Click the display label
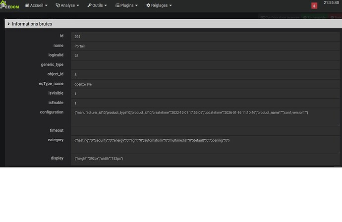This screenshot has height=222, width=342. pyautogui.click(x=57, y=158)
